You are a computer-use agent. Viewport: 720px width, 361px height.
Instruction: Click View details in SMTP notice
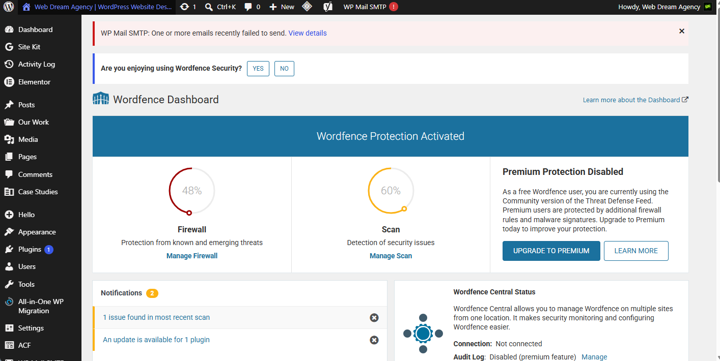[x=308, y=33]
